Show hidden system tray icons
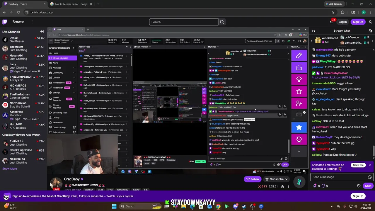This screenshot has width=375, height=211. (332, 206)
